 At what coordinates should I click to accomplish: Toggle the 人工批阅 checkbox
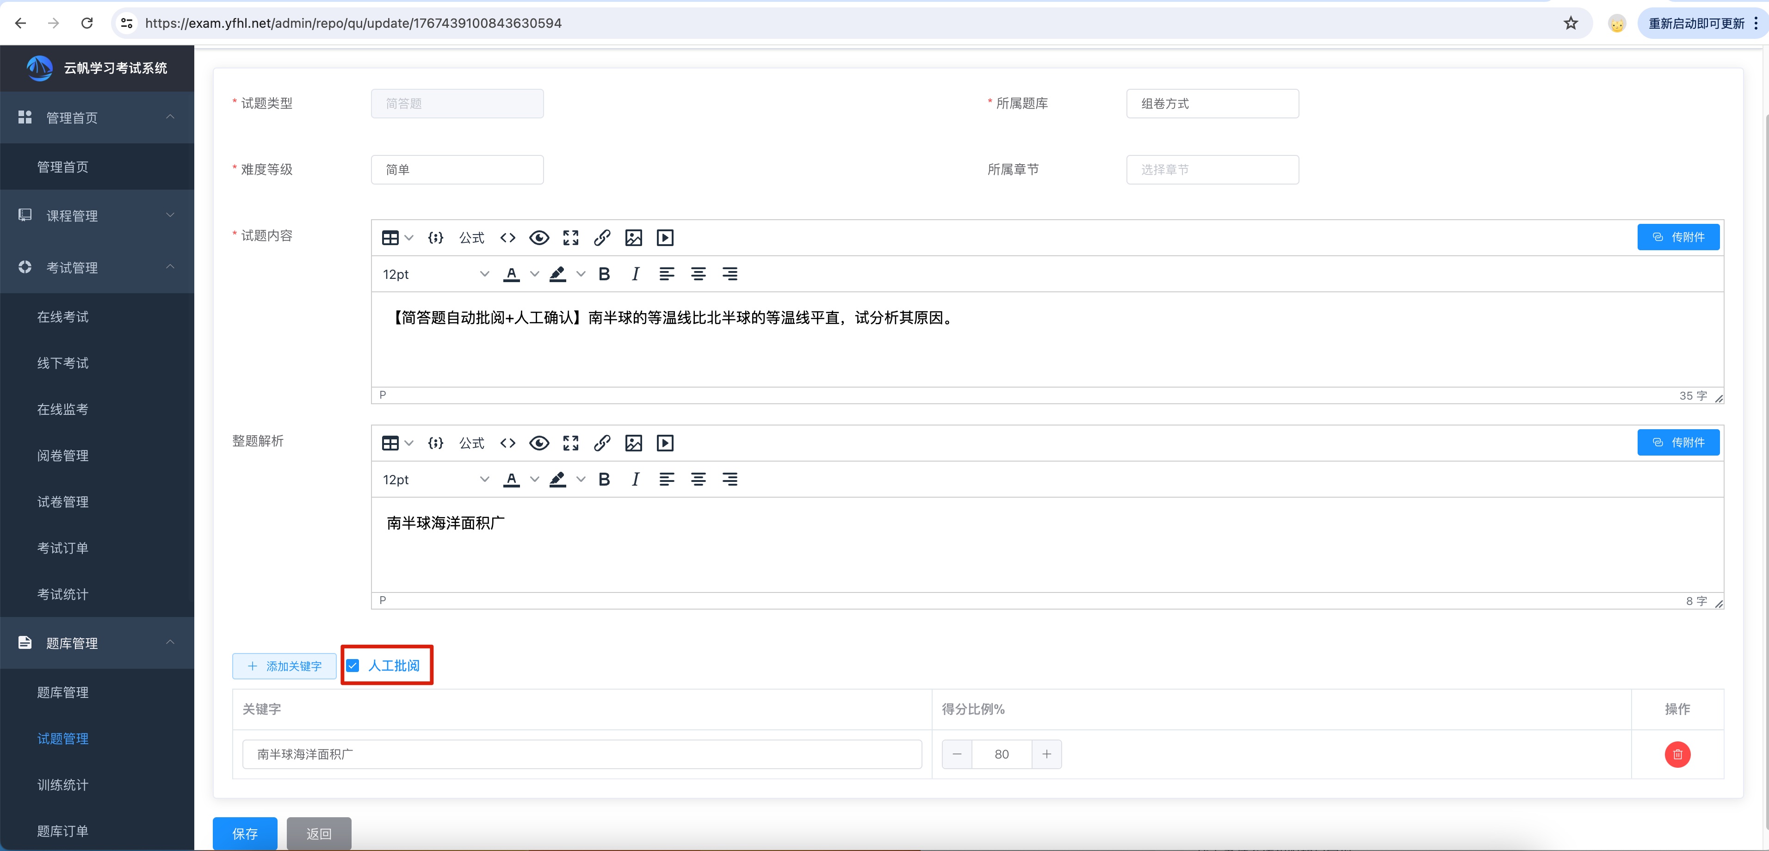tap(353, 666)
